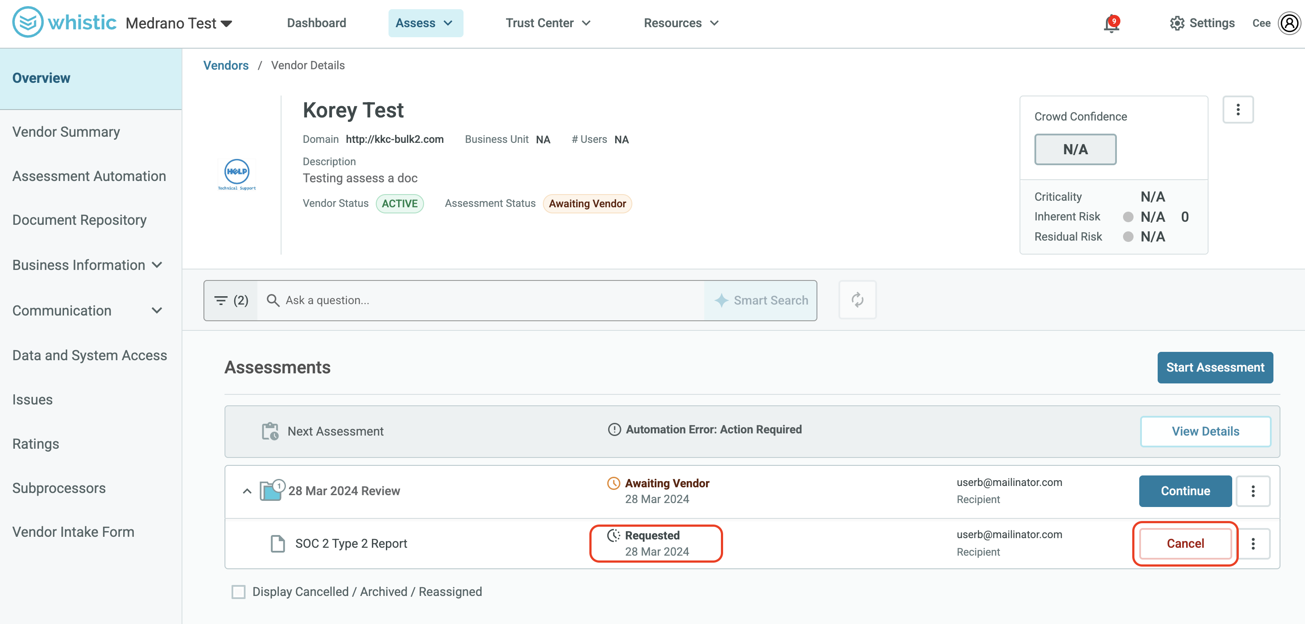The width and height of the screenshot is (1305, 624).
Task: Open the Resources dropdown
Action: 681,23
